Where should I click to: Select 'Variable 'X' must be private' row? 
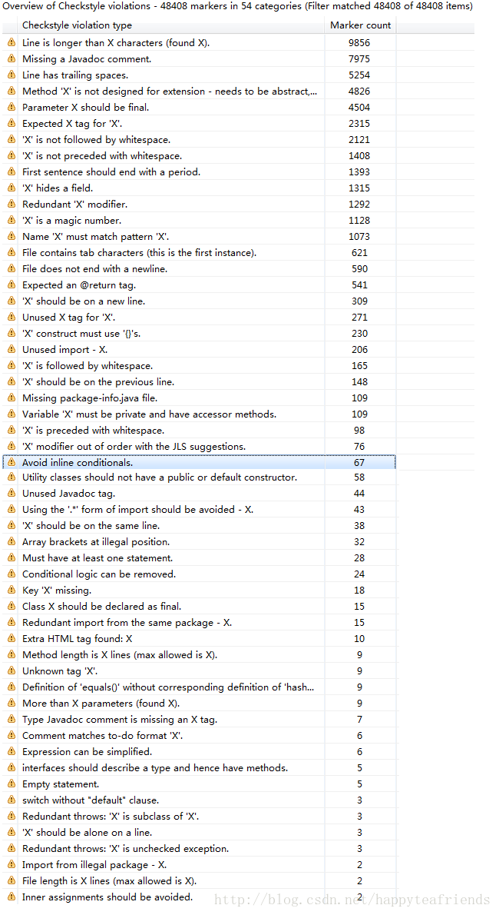pos(200,414)
